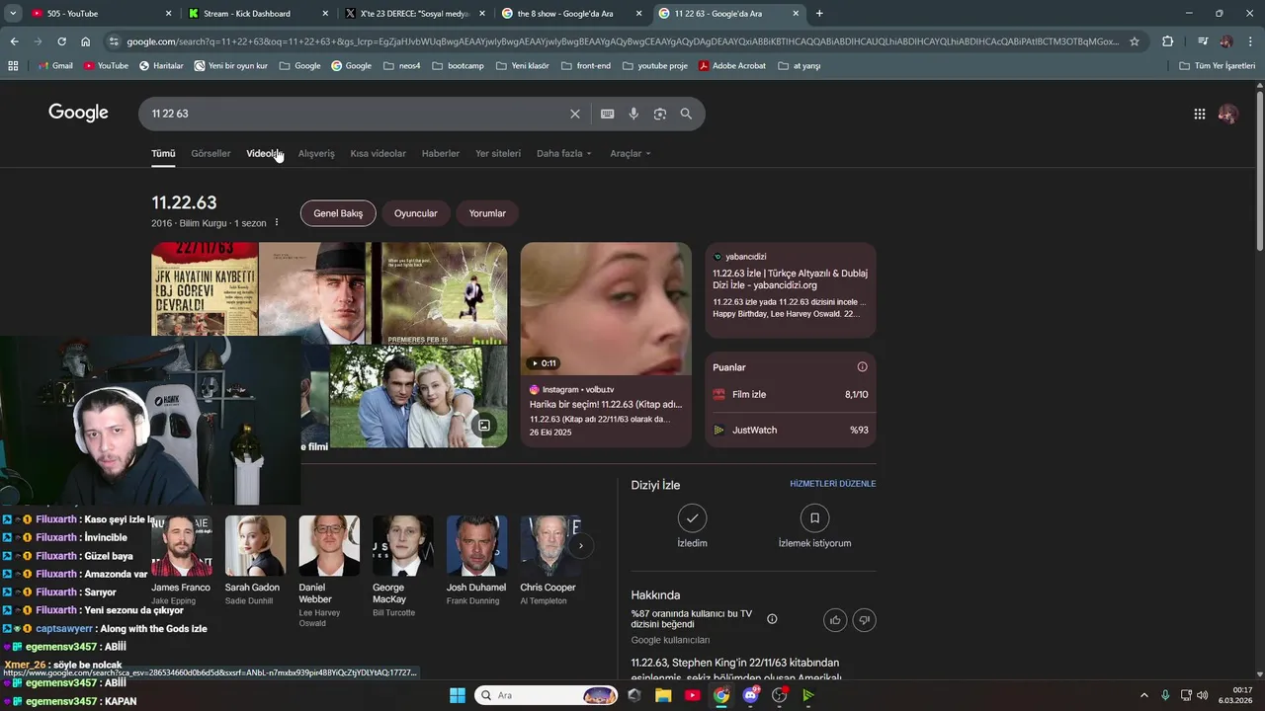1265x711 pixels.
Task: Expand the Daha fazla dropdown
Action: [x=564, y=153]
